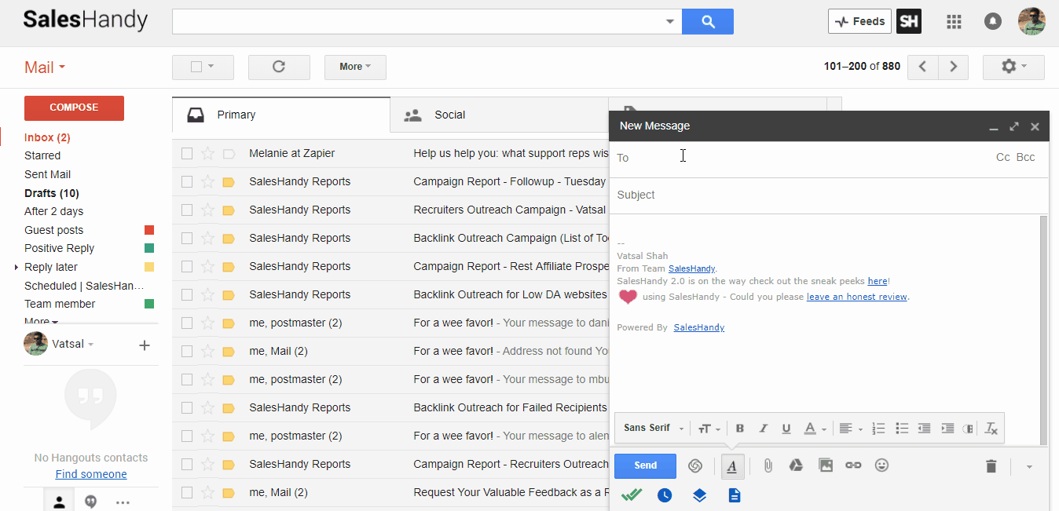Click the Send button
Viewport: 1059px width, 511px height.
coord(645,465)
